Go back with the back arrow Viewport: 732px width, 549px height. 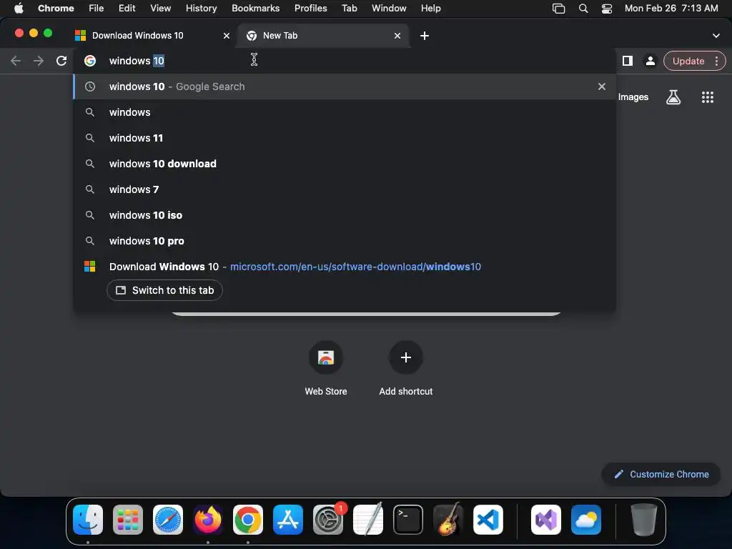(16, 61)
